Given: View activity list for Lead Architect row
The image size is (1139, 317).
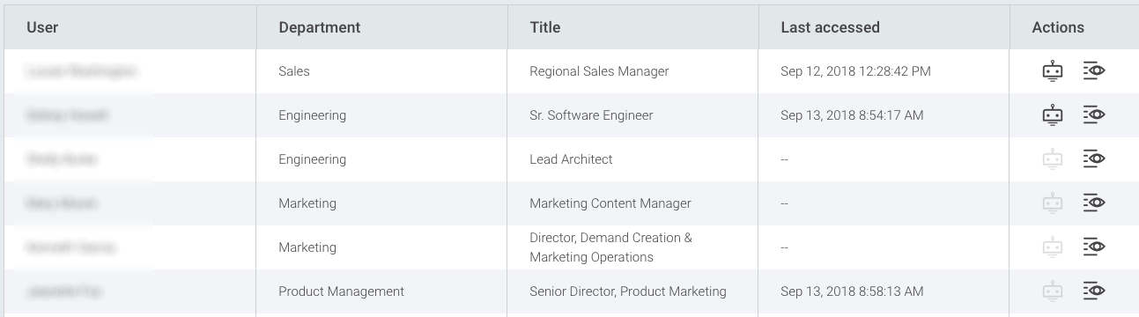Looking at the screenshot, I should click(x=1094, y=158).
